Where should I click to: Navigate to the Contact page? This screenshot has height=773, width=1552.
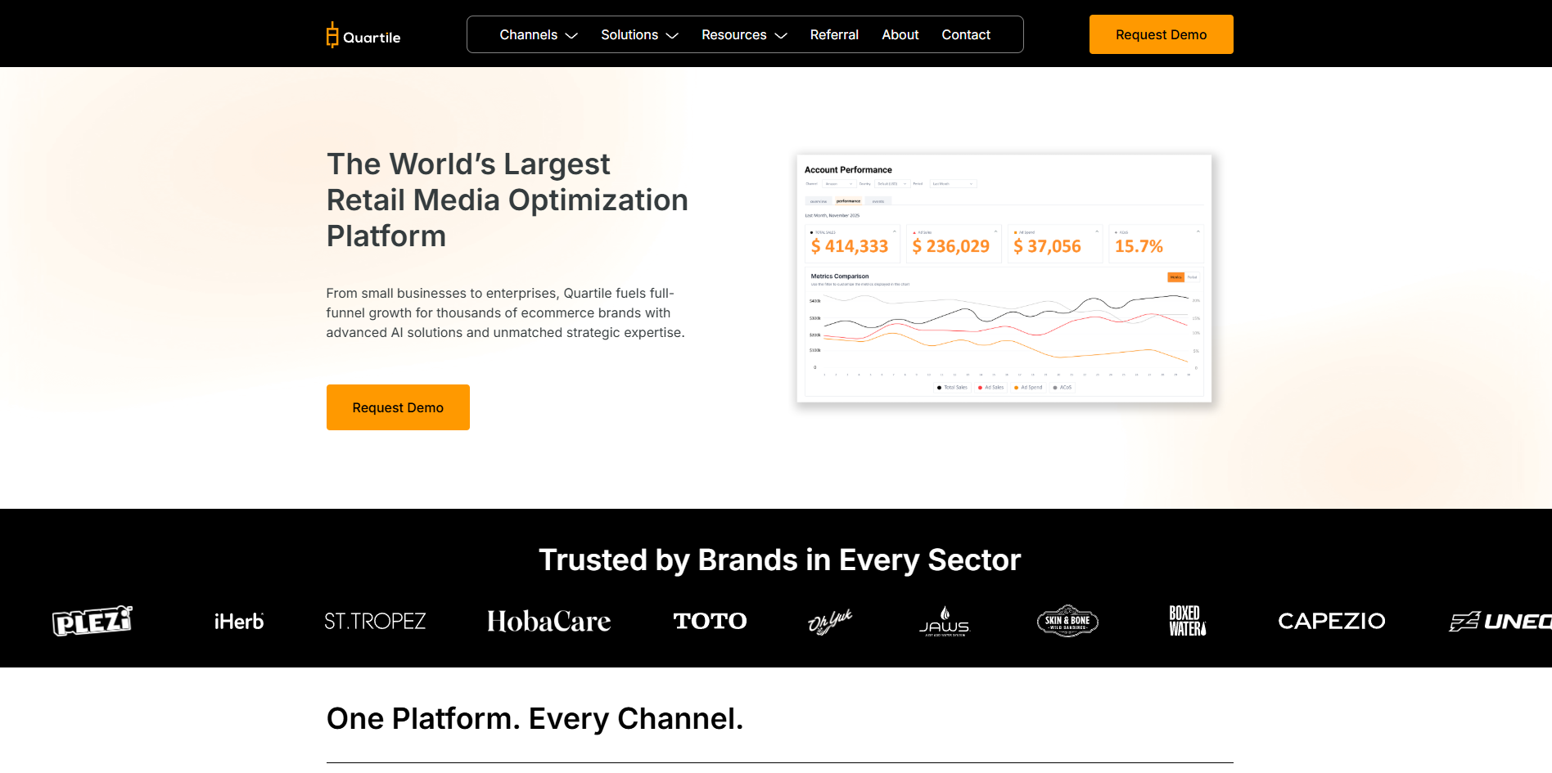[x=966, y=35]
